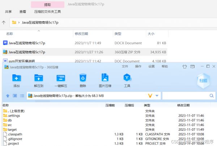Select the .project file
Screen dimensions: 217x146
[11, 143]
